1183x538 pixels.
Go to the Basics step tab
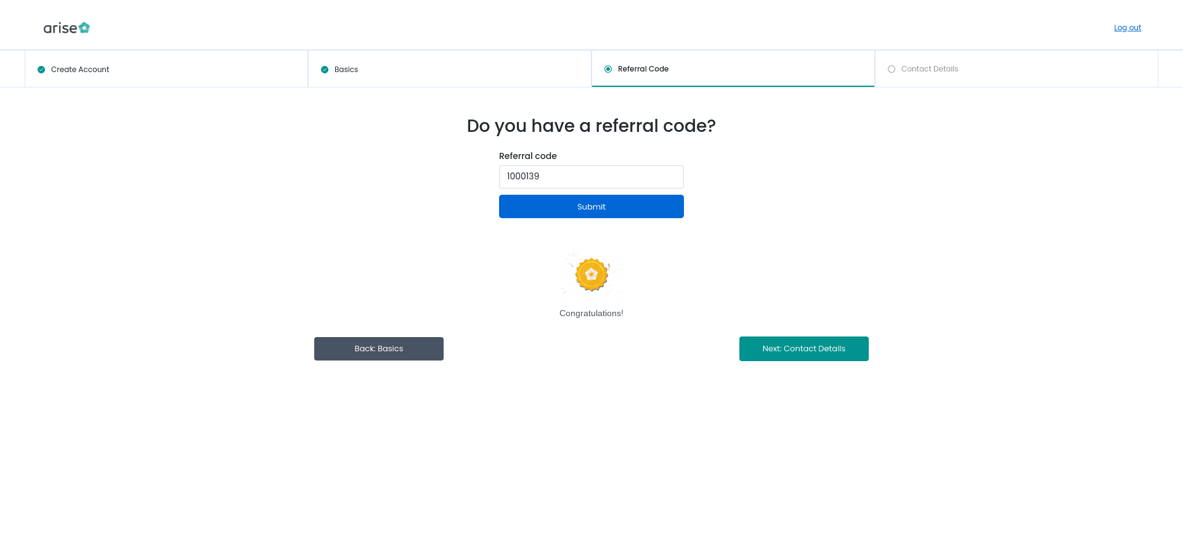coord(450,69)
